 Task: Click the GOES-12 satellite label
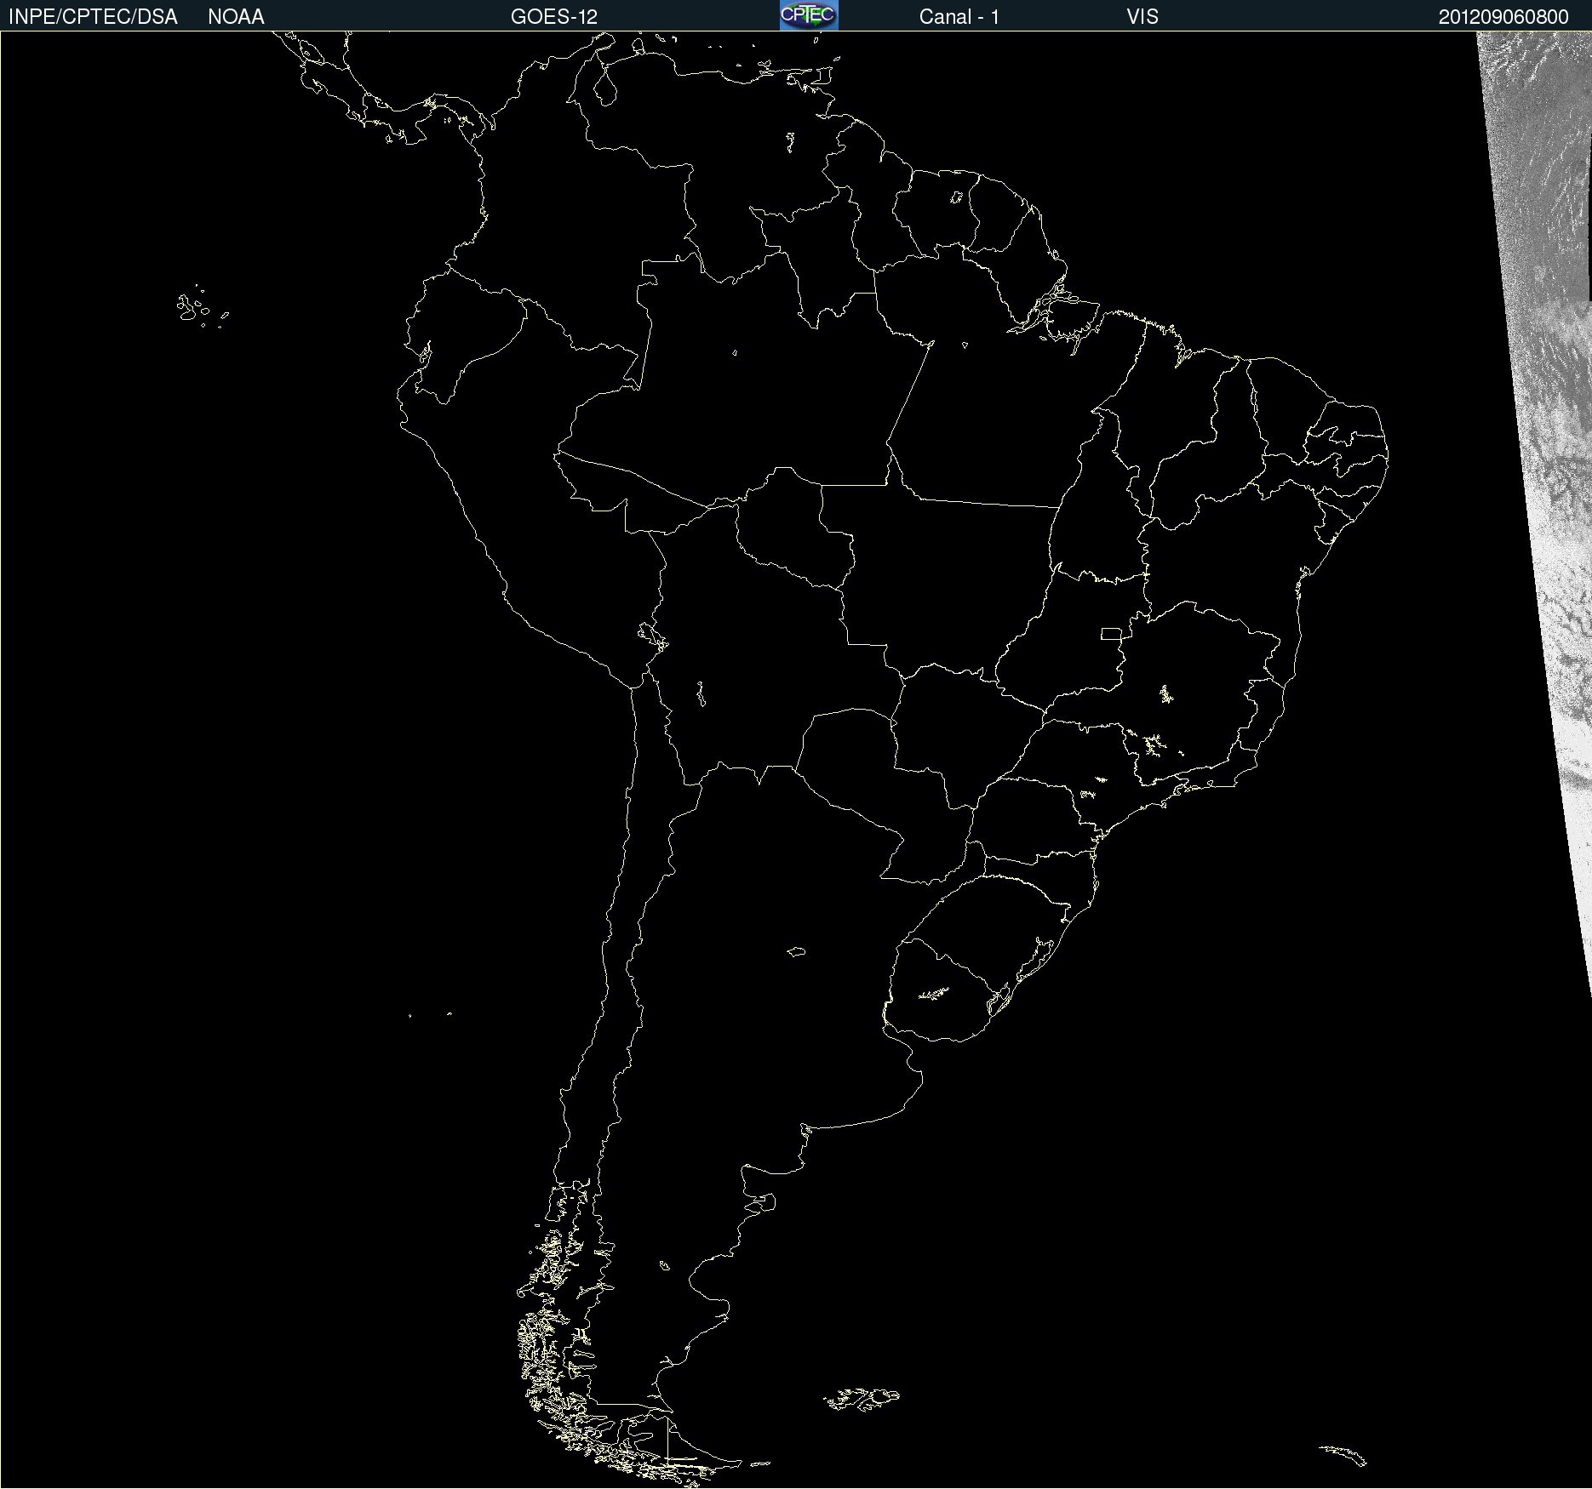click(x=554, y=17)
